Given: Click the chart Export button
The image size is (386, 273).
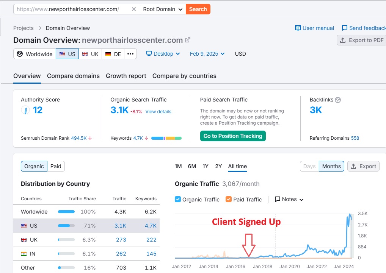Looking at the screenshot, I should (363, 166).
